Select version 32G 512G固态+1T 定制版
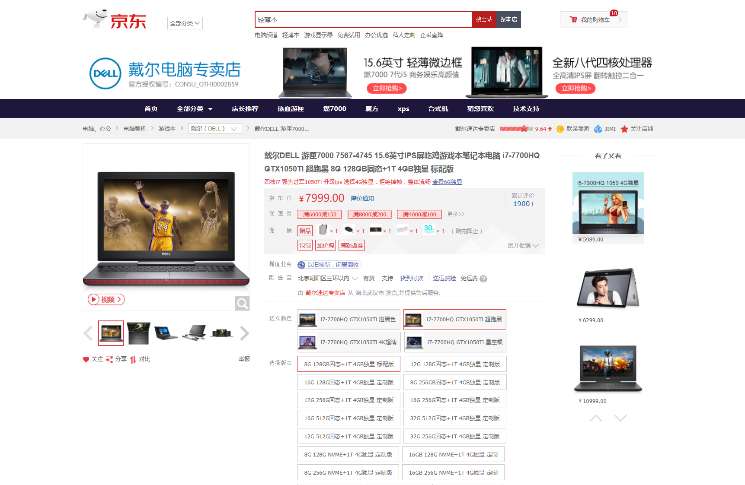 tap(455, 418)
